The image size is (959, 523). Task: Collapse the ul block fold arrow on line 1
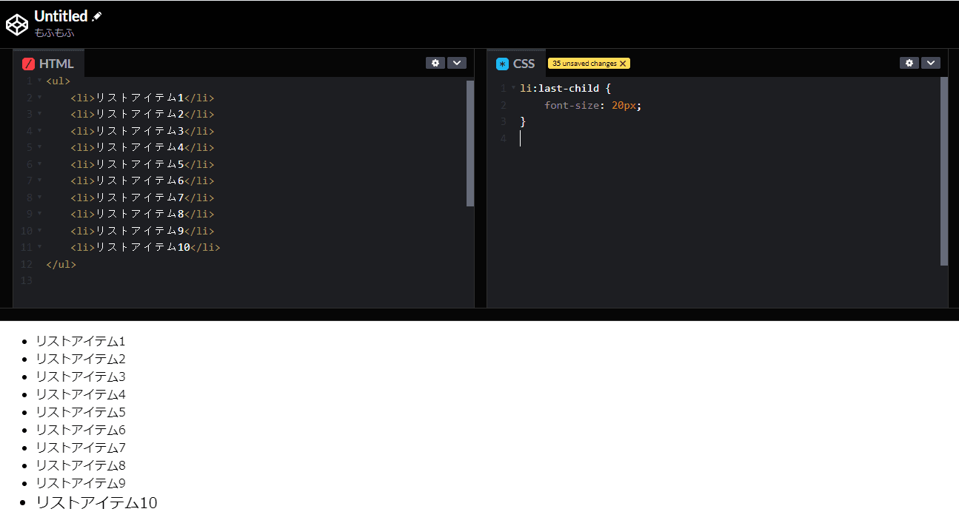tap(39, 81)
